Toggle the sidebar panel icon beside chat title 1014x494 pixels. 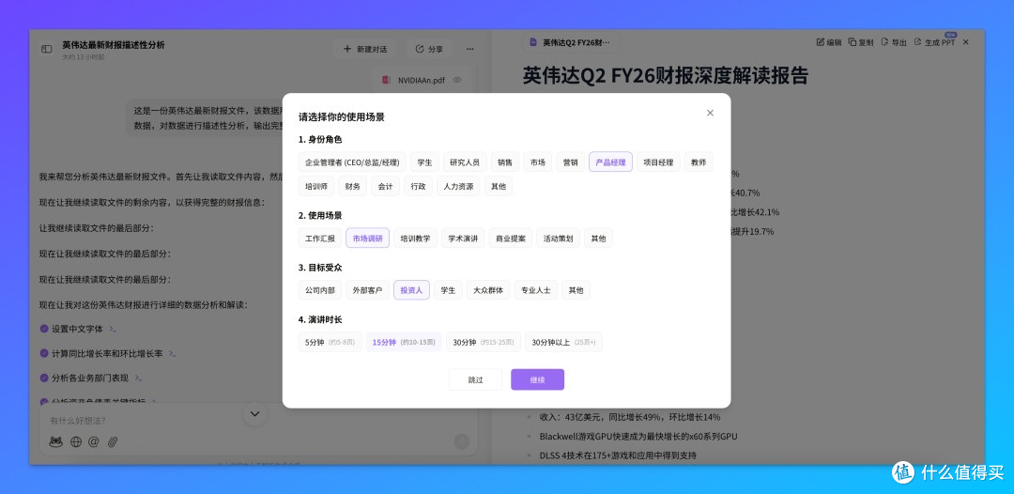tap(47, 49)
